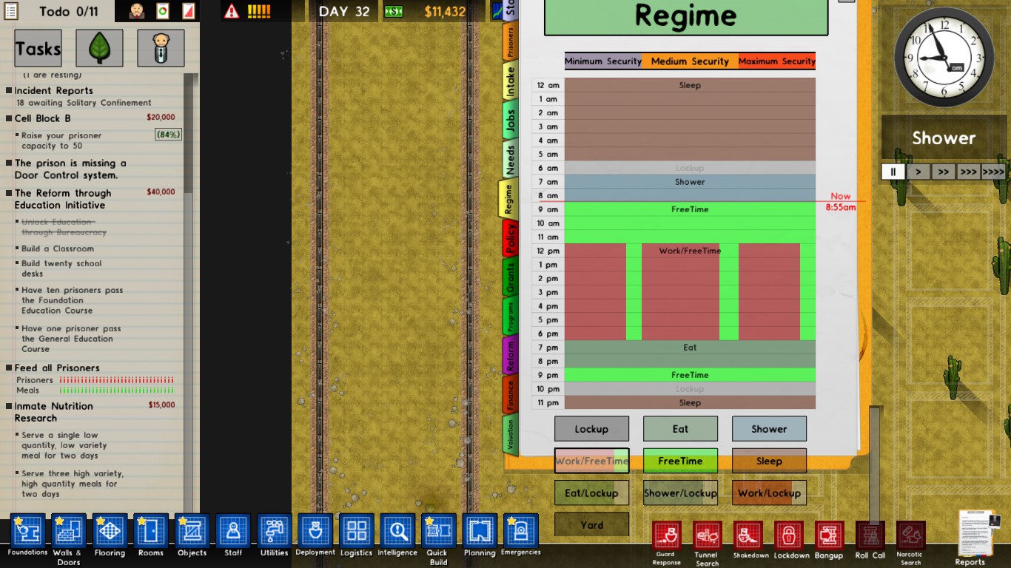Choose the Work/Lockup regime activity

pyautogui.click(x=769, y=493)
